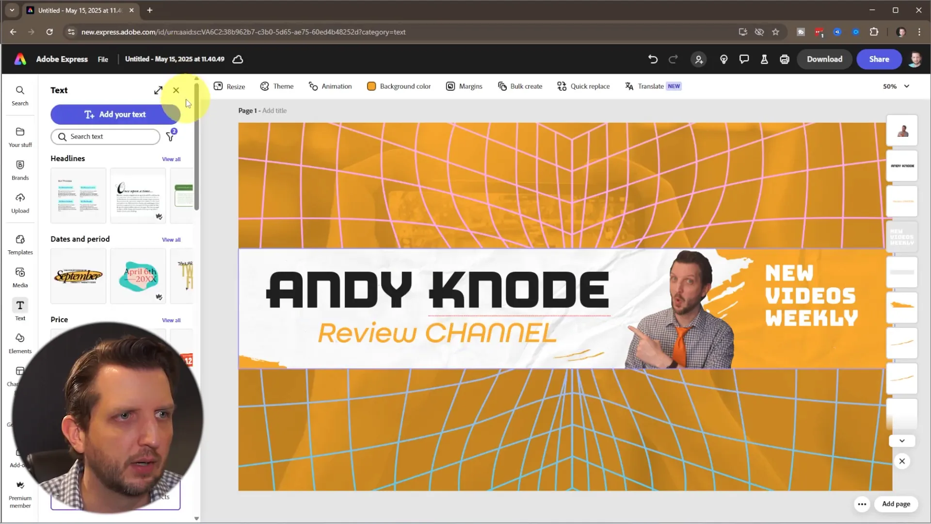
Task: Expand the Text panel to full view
Action: (x=158, y=90)
